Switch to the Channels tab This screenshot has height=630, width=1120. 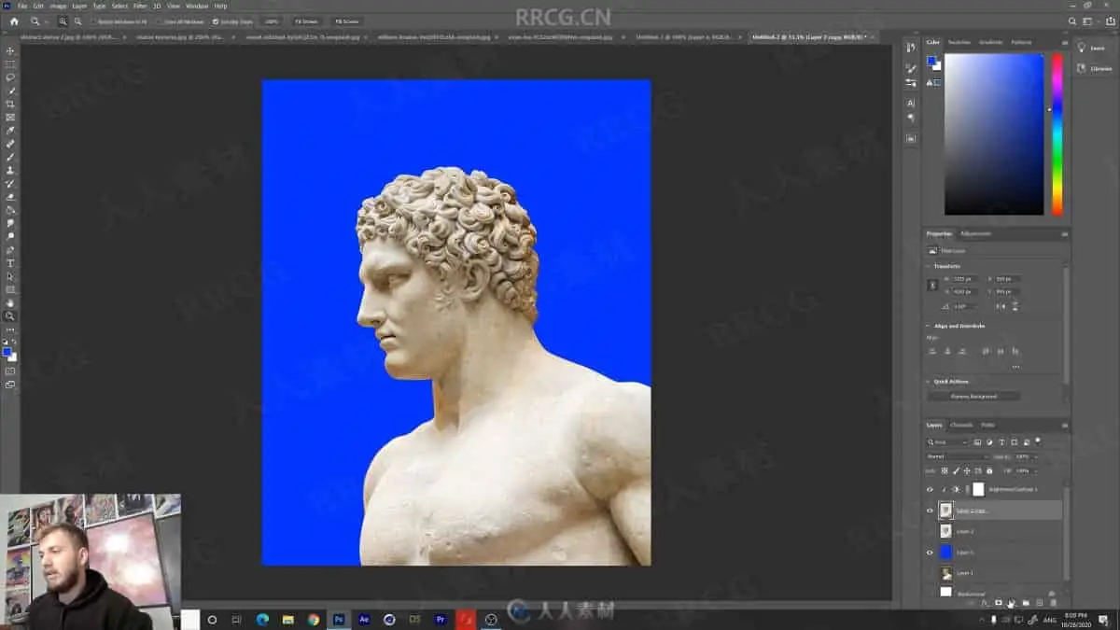pos(961,425)
